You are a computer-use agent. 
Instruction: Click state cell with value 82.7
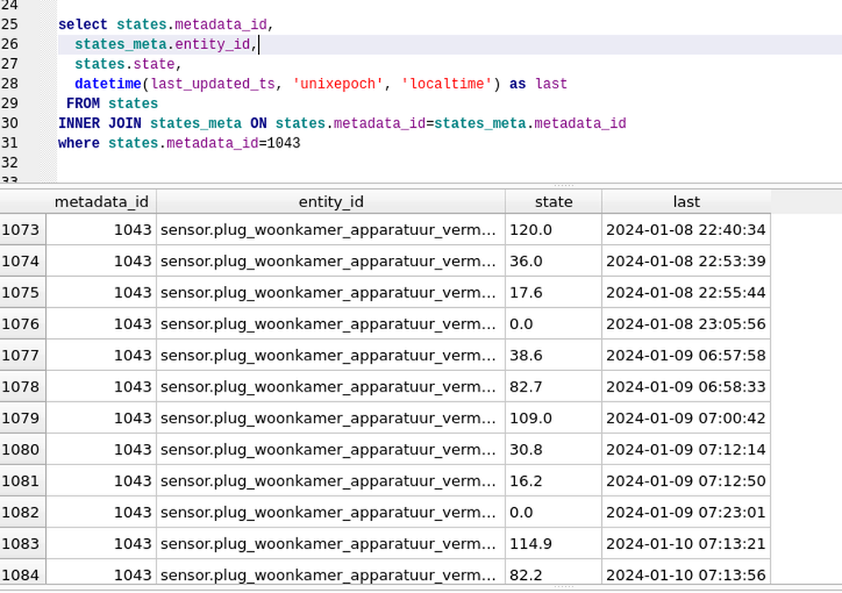pos(553,387)
